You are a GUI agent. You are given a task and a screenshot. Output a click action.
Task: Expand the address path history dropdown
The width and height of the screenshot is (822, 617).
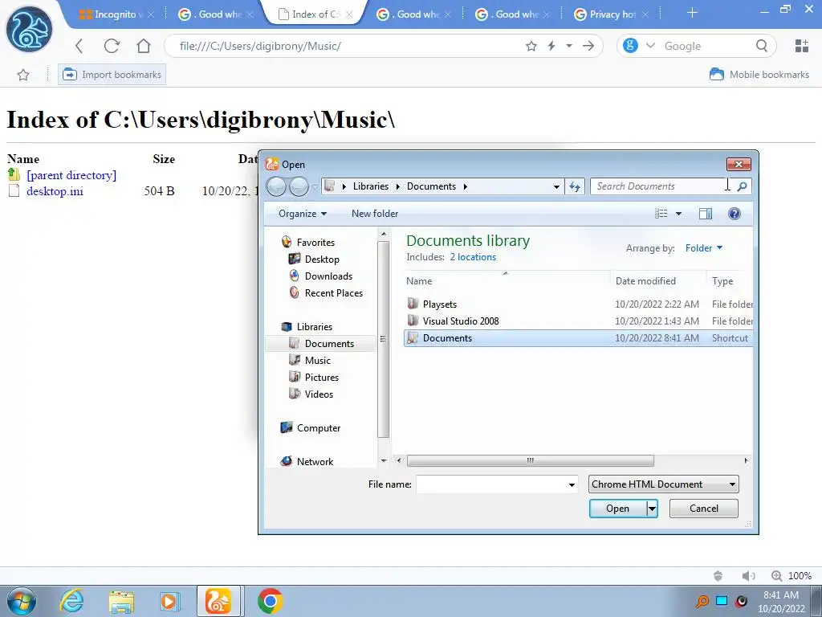click(x=556, y=186)
